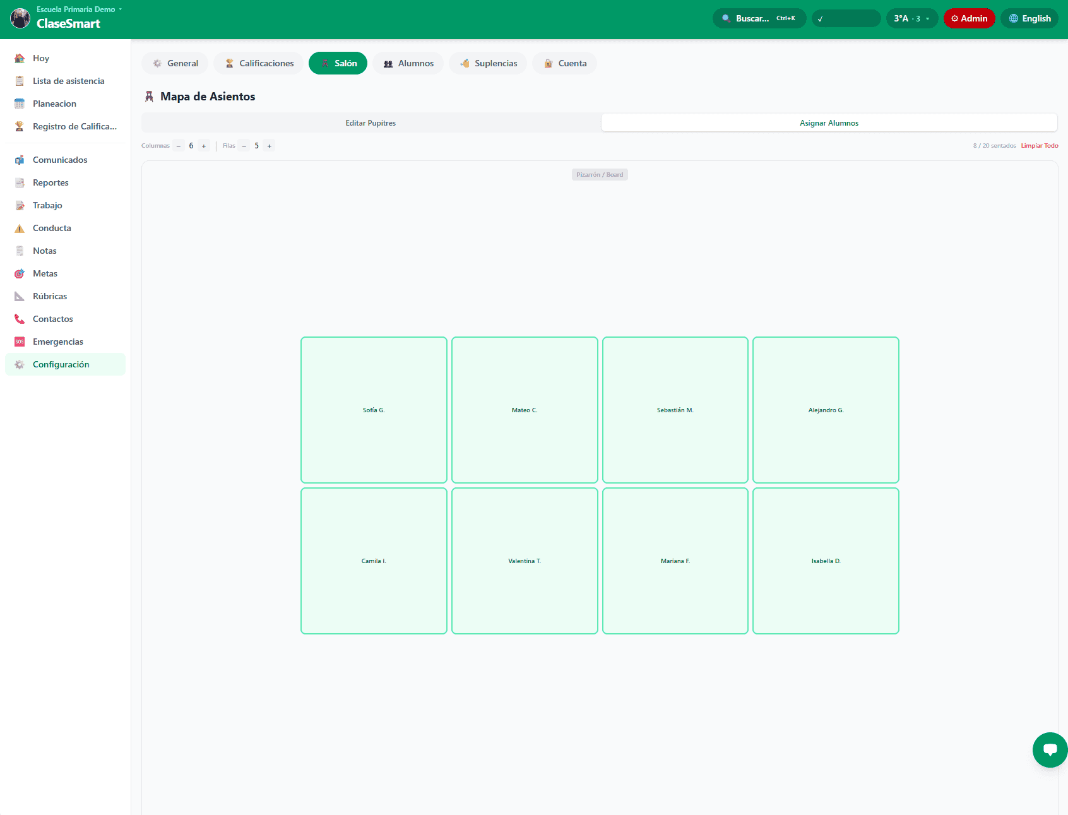The height and width of the screenshot is (815, 1068).
Task: Select Camila I. seat
Action: pos(374,561)
